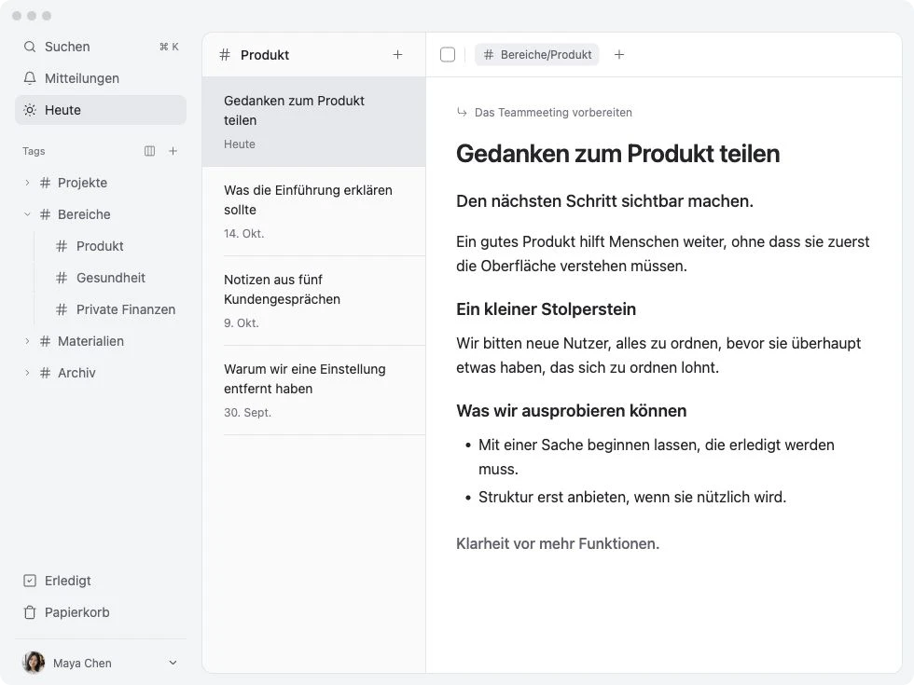Click the parent-link arrow icon above title
The image size is (914, 685).
(462, 113)
